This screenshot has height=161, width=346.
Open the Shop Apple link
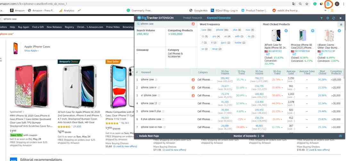click(x=31, y=51)
